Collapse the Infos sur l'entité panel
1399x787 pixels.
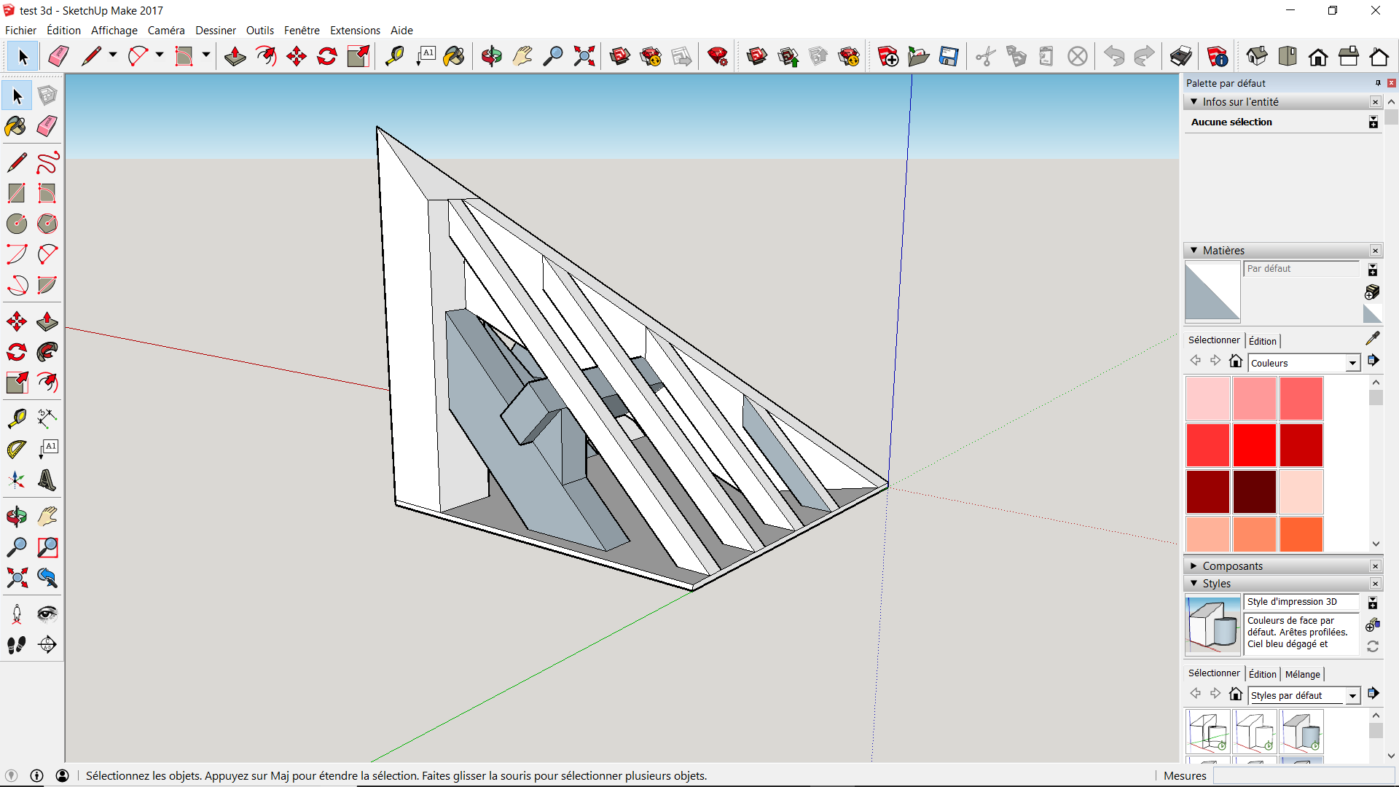(x=1194, y=102)
